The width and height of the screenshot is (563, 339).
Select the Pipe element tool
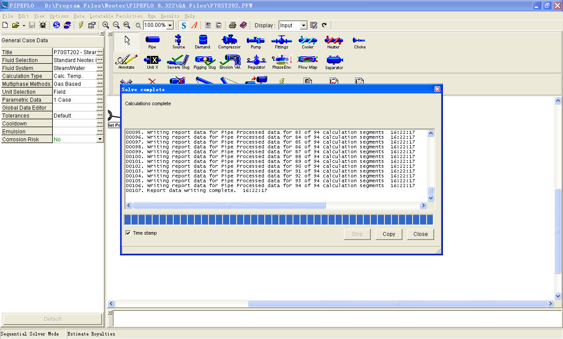click(152, 42)
